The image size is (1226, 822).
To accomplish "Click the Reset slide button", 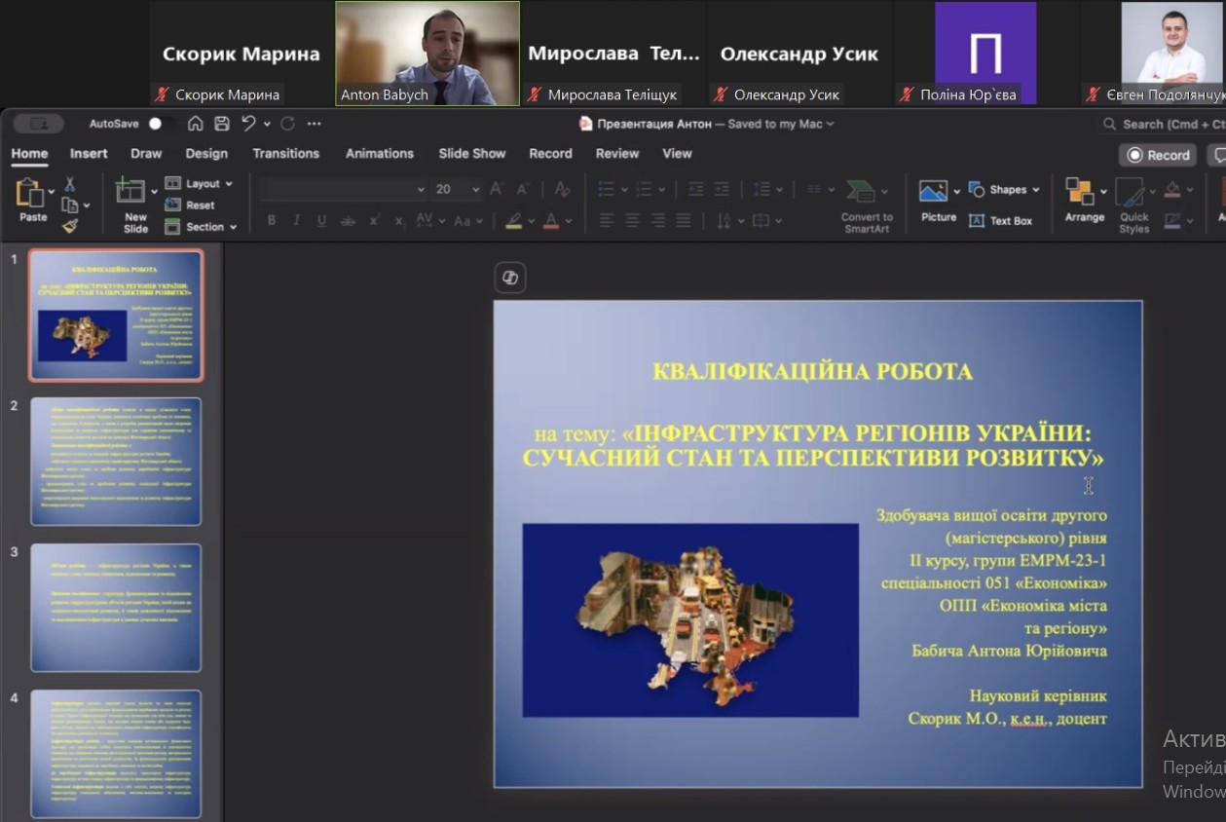I will (191, 205).
